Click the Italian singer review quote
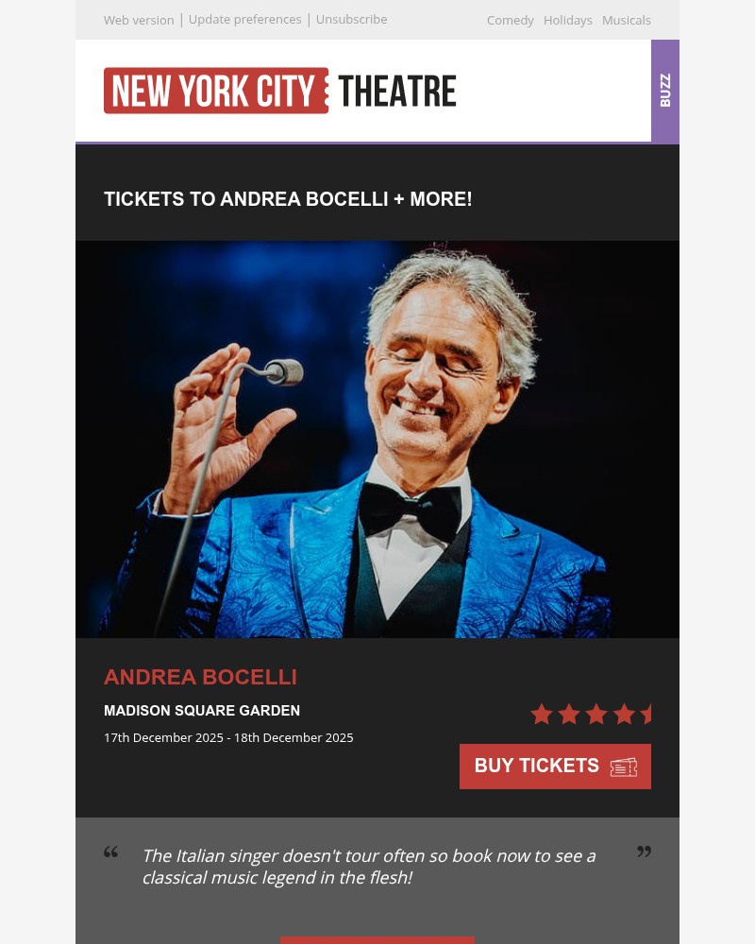Image resolution: width=755 pixels, height=944 pixels. pyautogui.click(x=369, y=867)
